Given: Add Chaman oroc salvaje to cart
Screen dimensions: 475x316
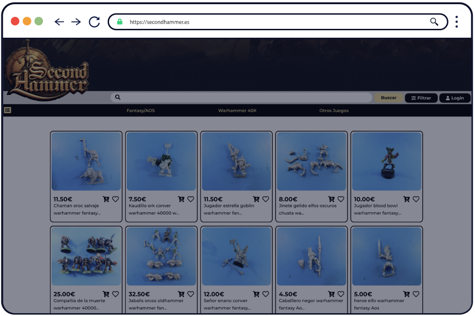Looking at the screenshot, I should click(x=106, y=199).
